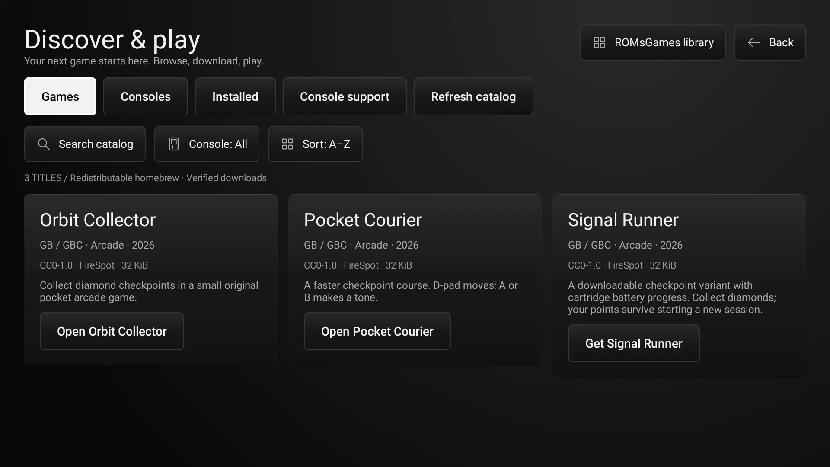Click the Discover & play heading
Image resolution: width=830 pixels, height=467 pixels.
(112, 40)
